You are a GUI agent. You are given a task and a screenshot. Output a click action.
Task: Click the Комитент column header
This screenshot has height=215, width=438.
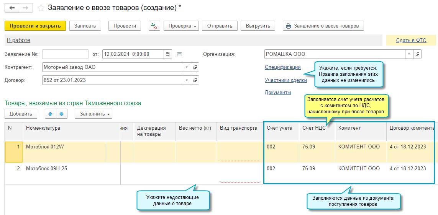click(361, 131)
